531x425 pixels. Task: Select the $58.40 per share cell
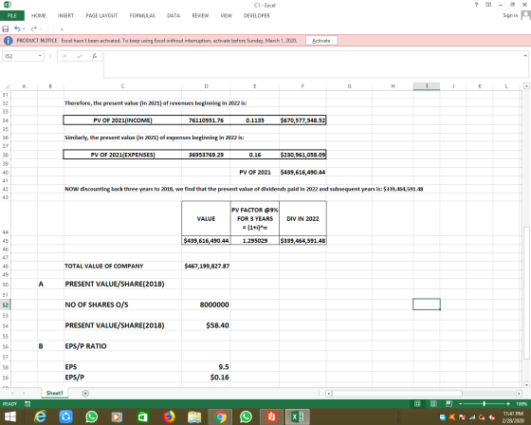pyautogui.click(x=206, y=325)
